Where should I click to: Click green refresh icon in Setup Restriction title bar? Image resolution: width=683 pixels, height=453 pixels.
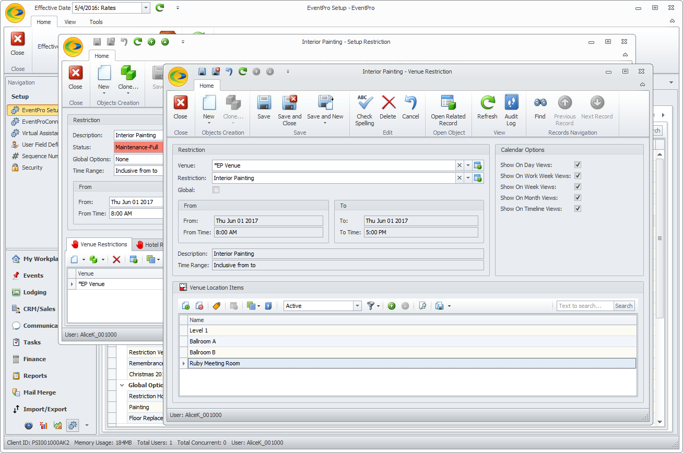138,42
